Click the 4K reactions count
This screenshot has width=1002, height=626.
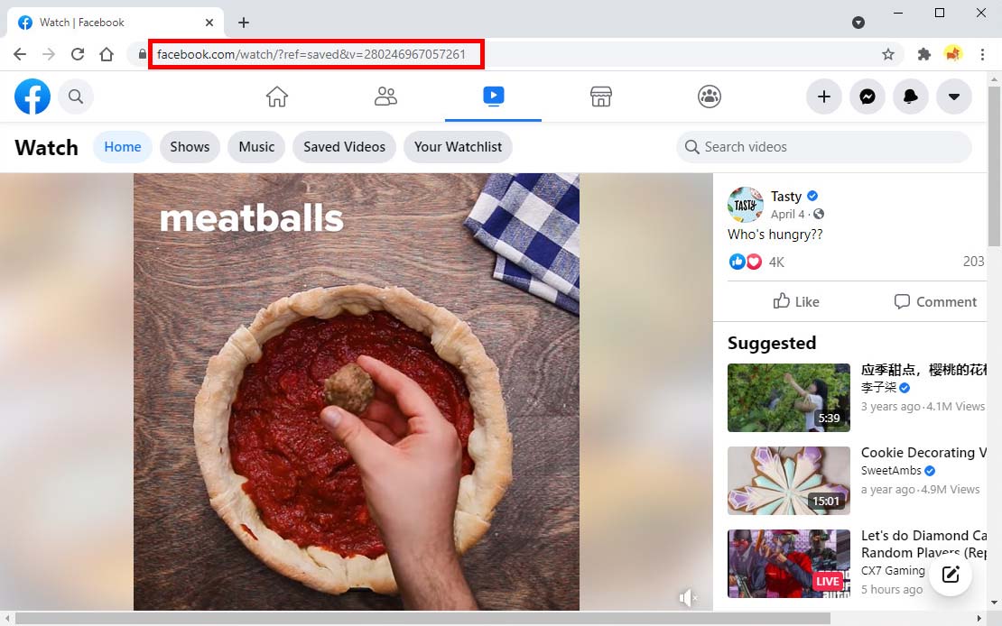pos(776,262)
